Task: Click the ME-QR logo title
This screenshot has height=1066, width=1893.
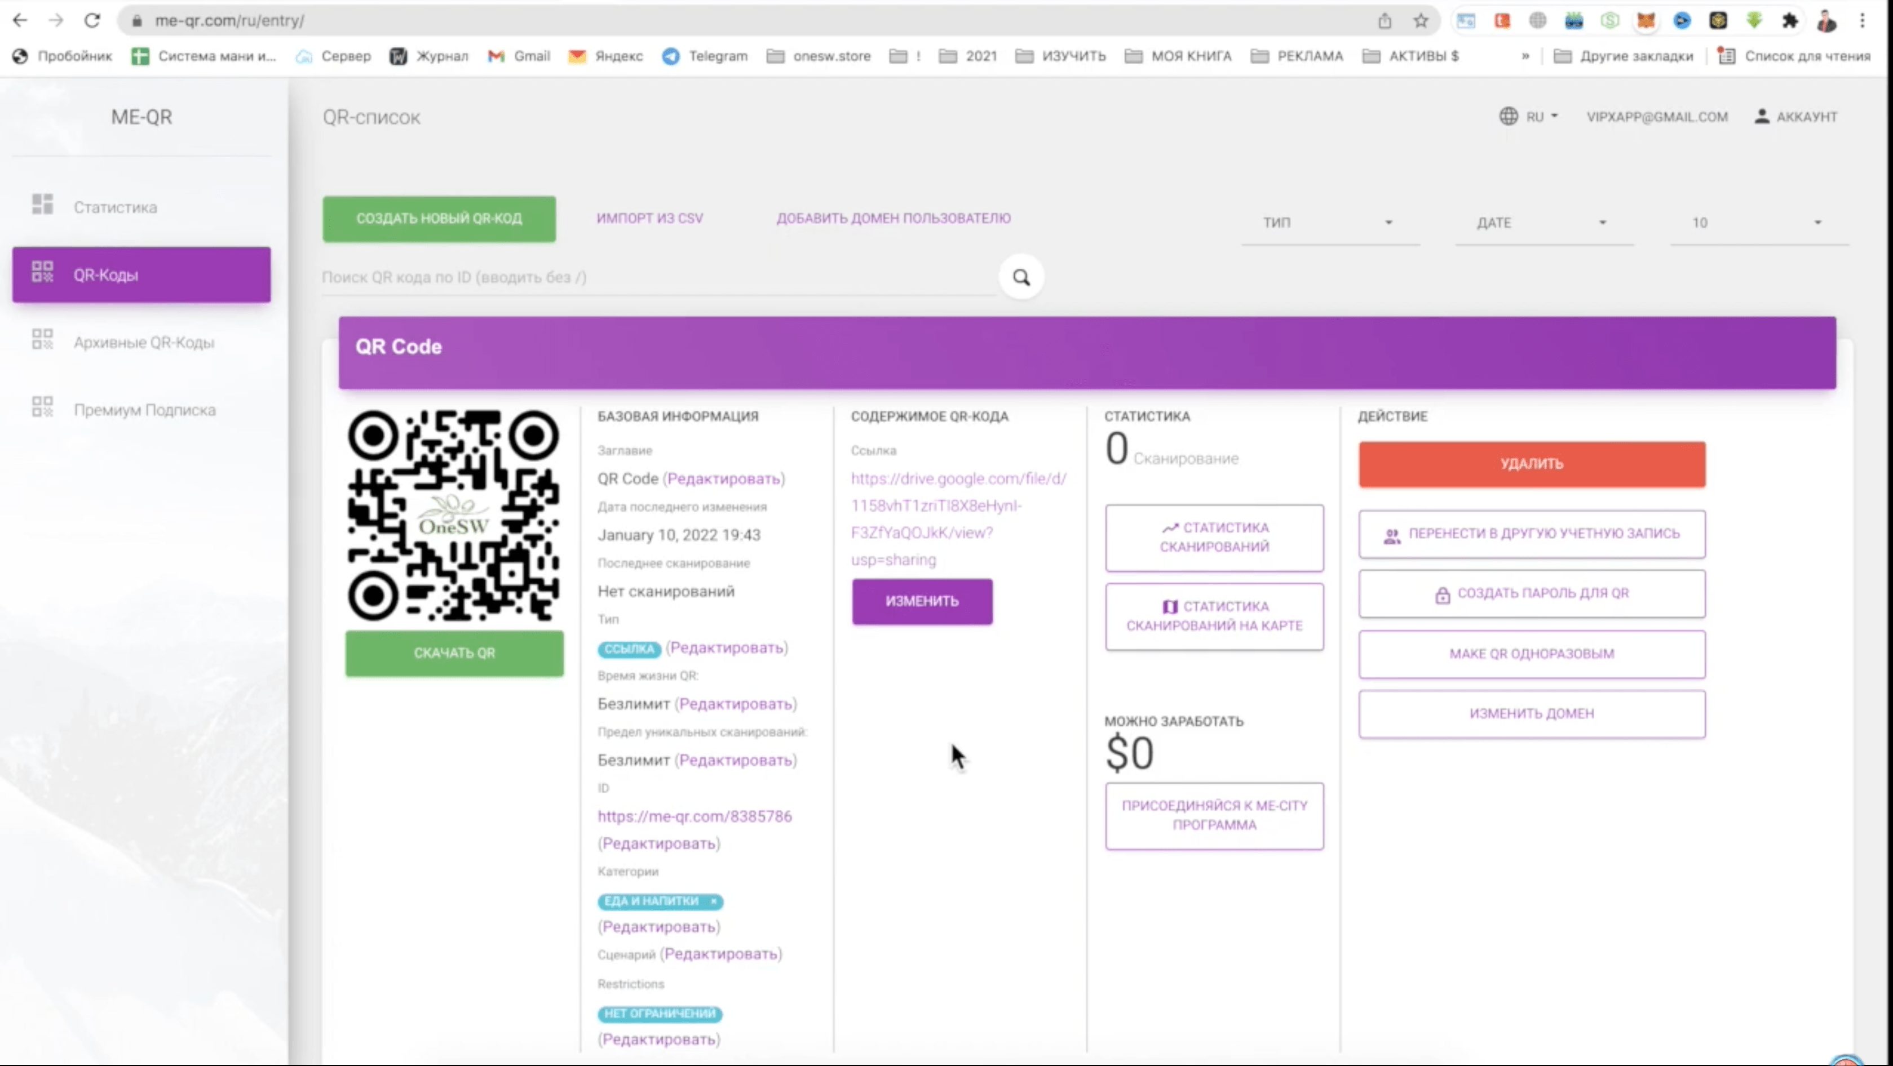Action: pos(141,117)
